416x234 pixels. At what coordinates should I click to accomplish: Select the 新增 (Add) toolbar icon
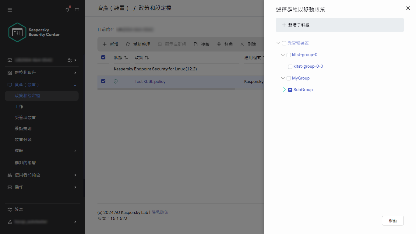(x=105, y=44)
